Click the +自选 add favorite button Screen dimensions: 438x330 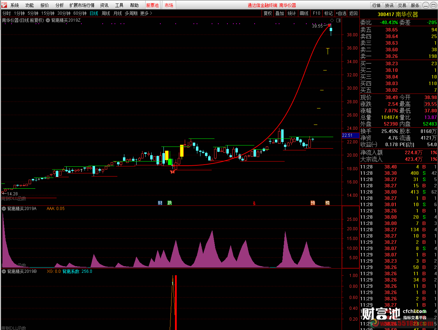pos(341,13)
